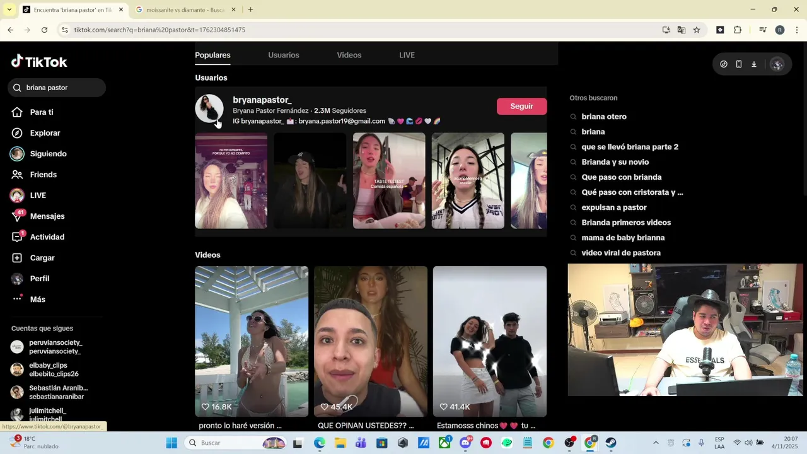This screenshot has width=807, height=454.
Task: Open the account avatar in top pill
Action: tap(777, 64)
